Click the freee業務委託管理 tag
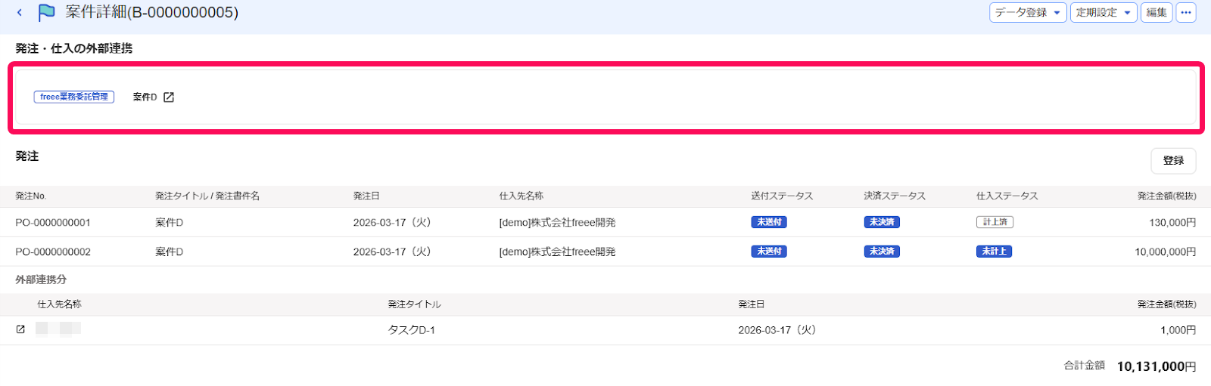The image size is (1211, 386). 74,97
